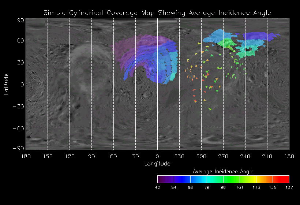Click longitude tick label 0
The height and width of the screenshot is (205, 300).
click(157, 156)
